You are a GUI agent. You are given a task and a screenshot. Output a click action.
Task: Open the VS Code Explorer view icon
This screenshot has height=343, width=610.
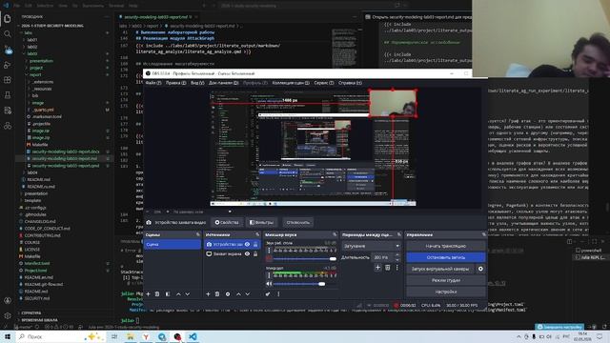[x=8, y=19]
